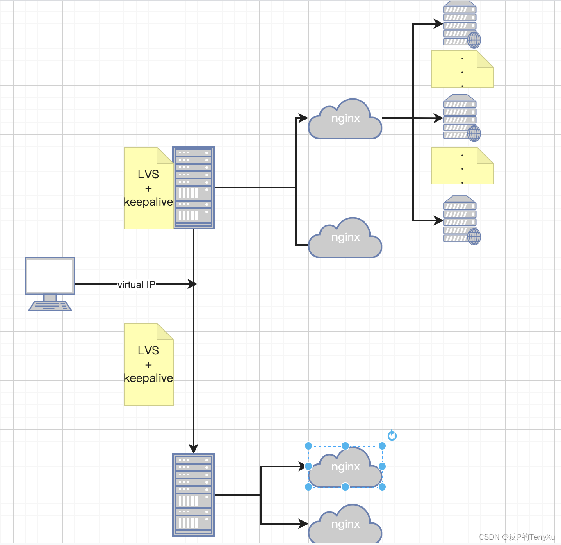Select the standalone LVS + keepalive note below virtual IP
Image resolution: width=561 pixels, height=545 pixels.
[148, 364]
